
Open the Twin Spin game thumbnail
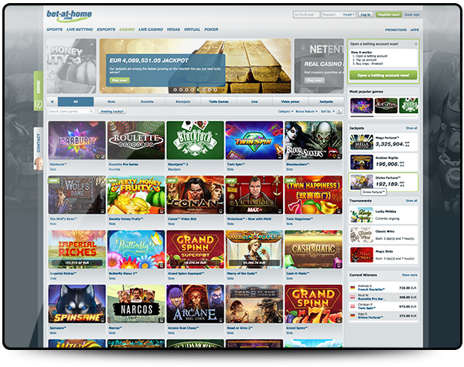point(254,140)
